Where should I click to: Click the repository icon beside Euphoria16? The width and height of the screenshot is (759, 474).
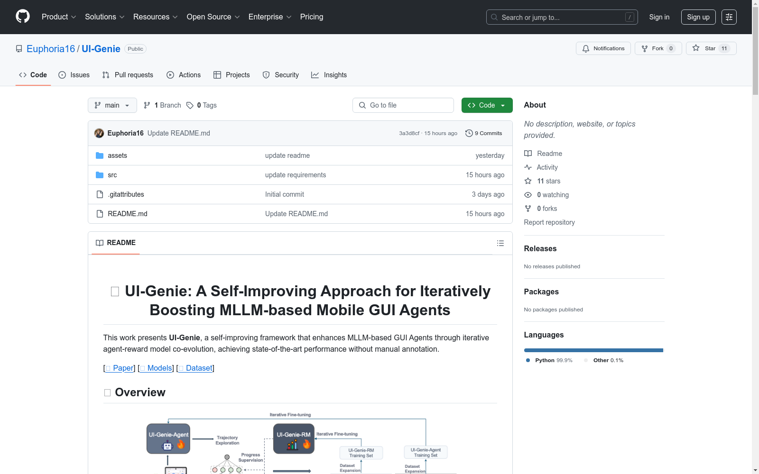[19, 49]
